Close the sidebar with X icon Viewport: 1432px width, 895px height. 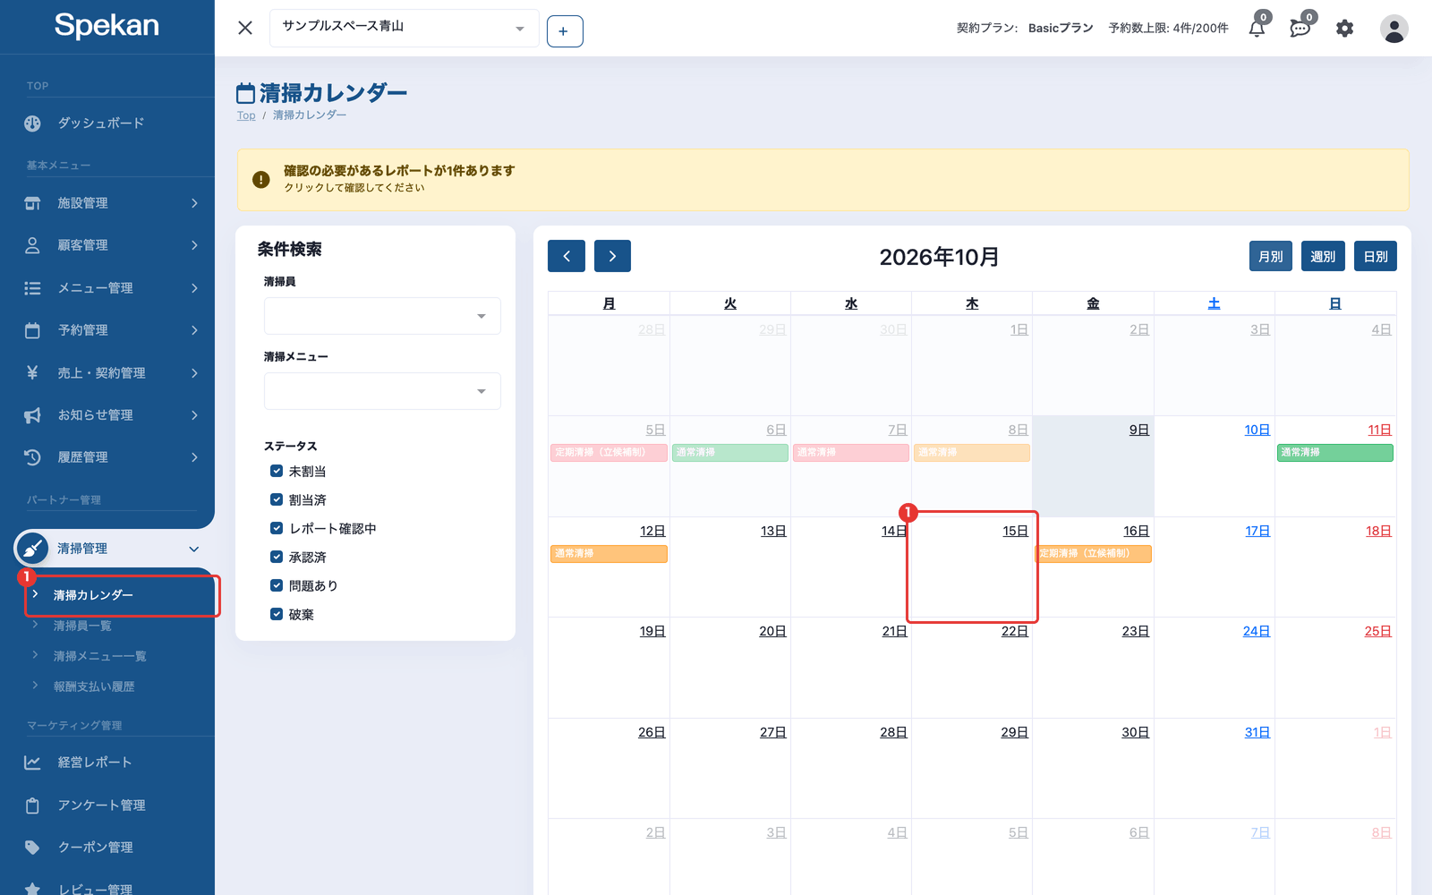pos(245,28)
